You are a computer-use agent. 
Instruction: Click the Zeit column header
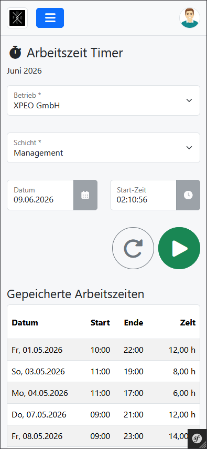(x=188, y=323)
